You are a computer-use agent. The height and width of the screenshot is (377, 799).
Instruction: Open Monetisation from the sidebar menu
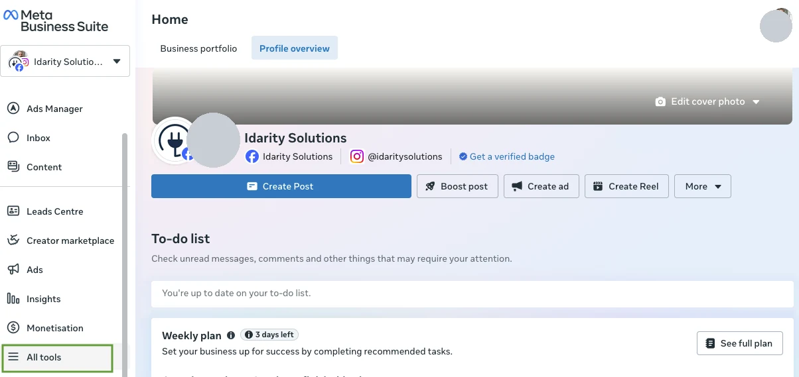[x=55, y=328]
